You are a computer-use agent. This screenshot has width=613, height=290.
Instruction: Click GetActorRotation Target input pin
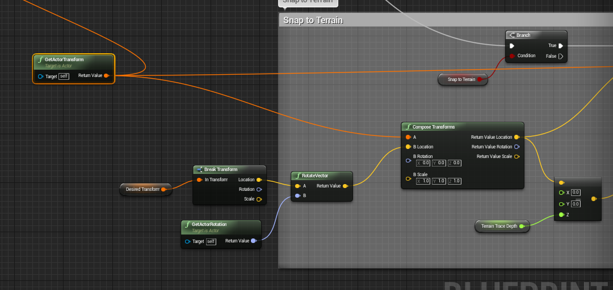[188, 242]
